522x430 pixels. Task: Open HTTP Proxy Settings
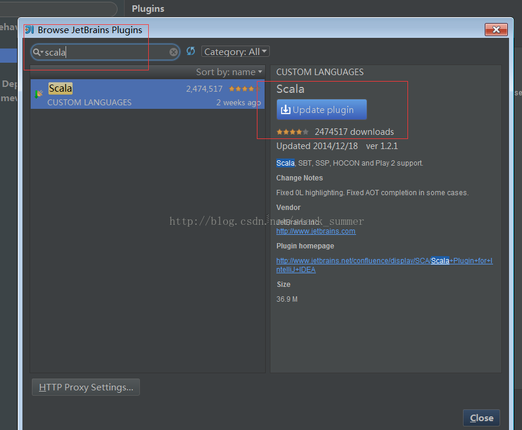(x=85, y=387)
